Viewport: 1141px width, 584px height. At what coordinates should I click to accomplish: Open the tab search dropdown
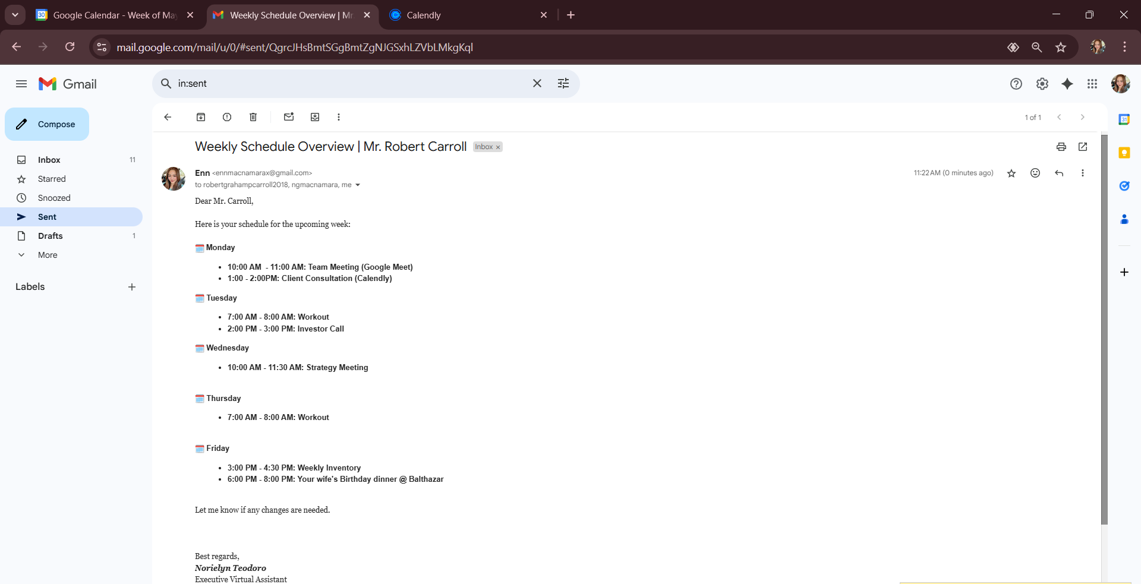pyautogui.click(x=15, y=15)
